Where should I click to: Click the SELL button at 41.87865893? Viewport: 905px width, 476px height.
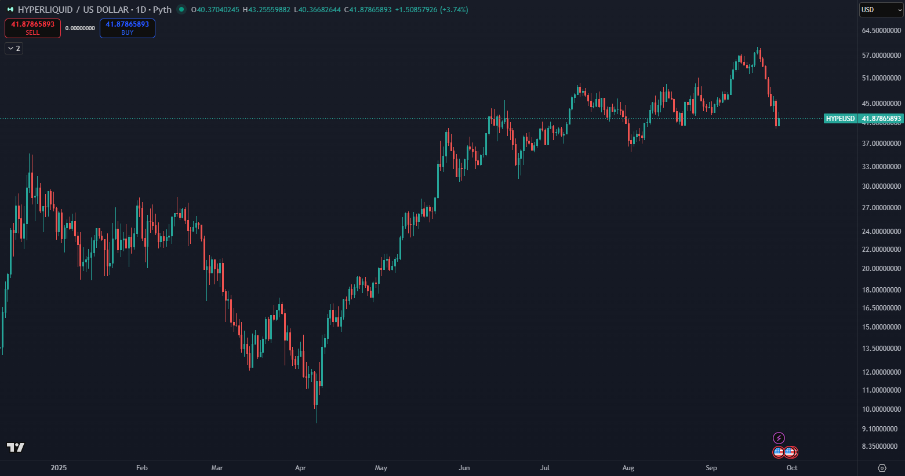(x=32, y=28)
